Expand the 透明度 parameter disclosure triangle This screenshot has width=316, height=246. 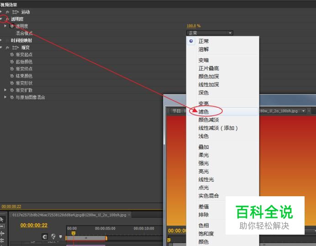click(x=5, y=26)
